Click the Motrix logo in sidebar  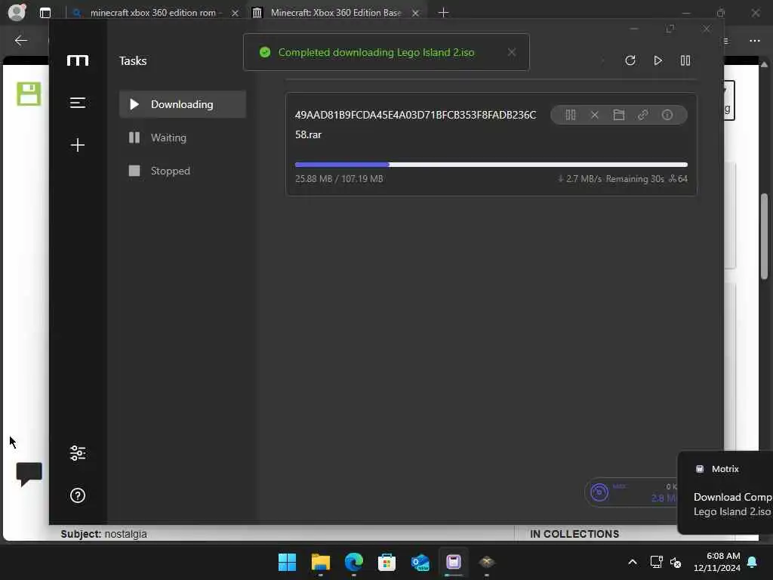click(78, 60)
